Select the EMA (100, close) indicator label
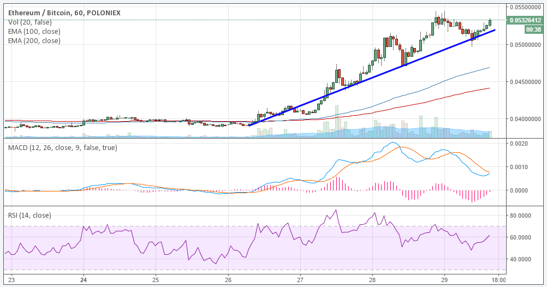547x287 pixels. [x=34, y=32]
